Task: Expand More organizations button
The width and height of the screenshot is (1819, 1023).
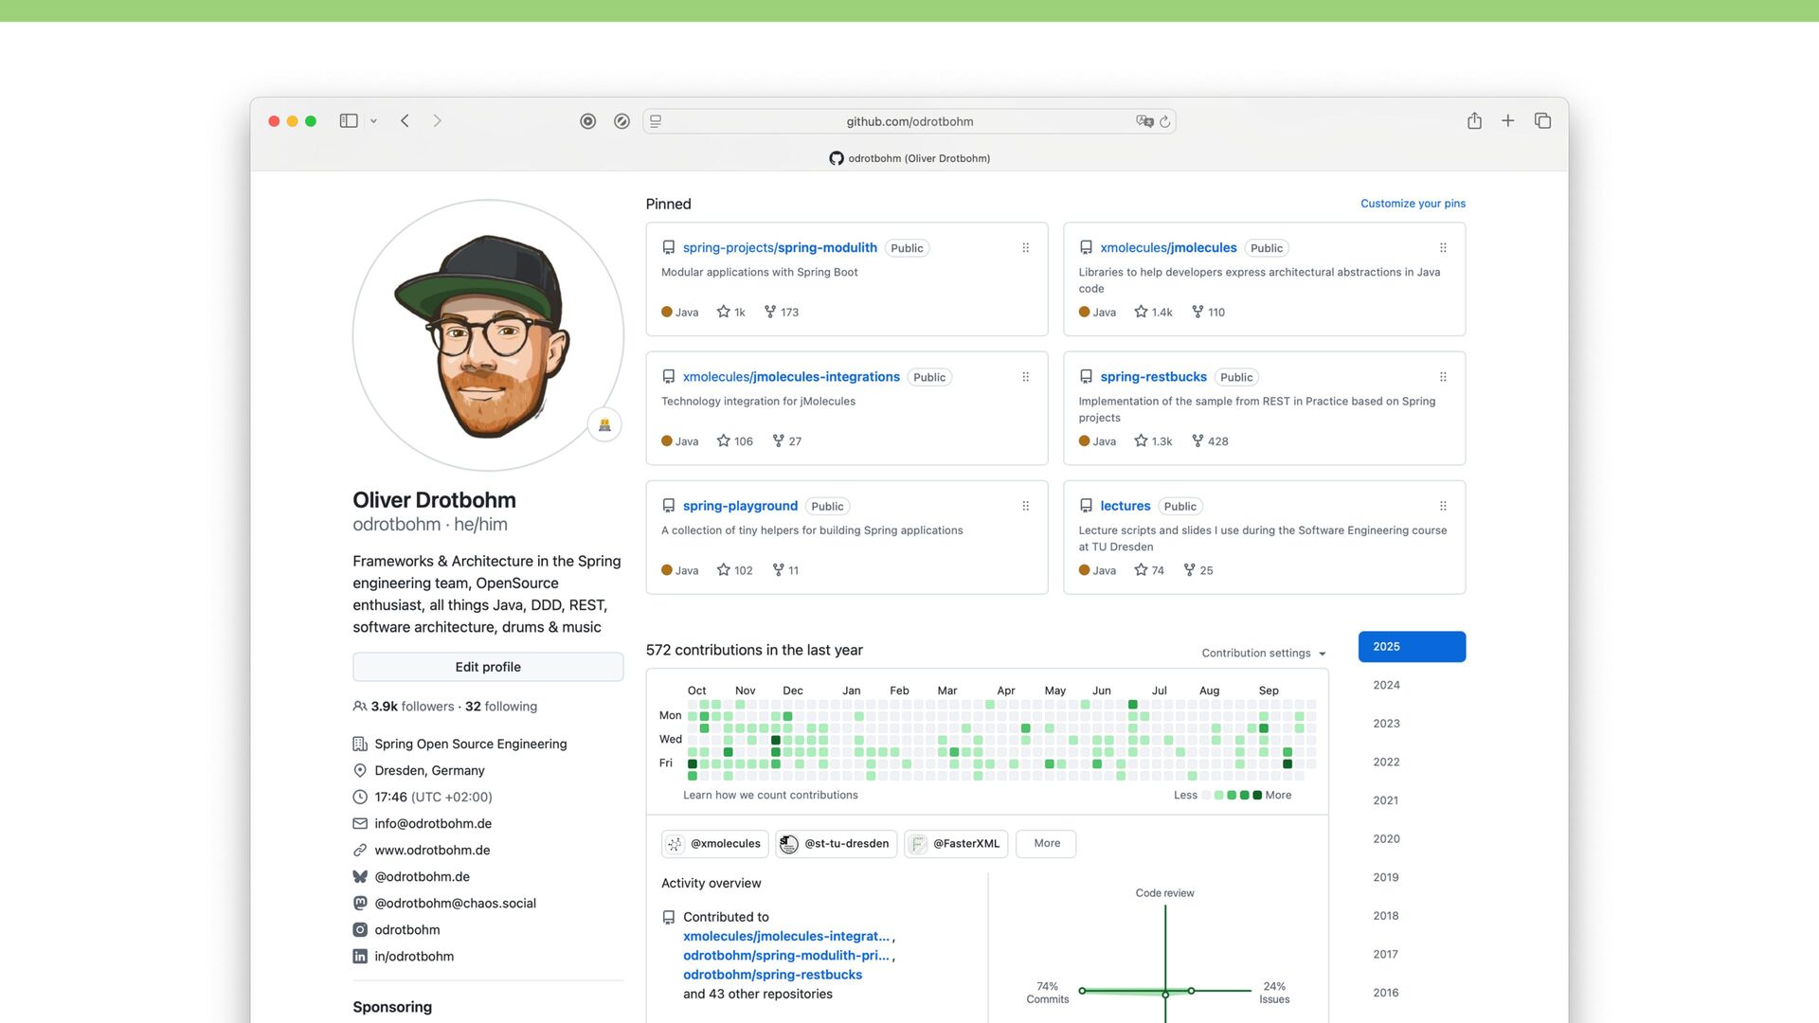Action: 1046,844
